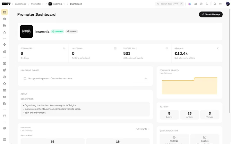Screen dimensions: 231x144
Task: Open the colorful cat assistant icon
Action: point(190,4)
